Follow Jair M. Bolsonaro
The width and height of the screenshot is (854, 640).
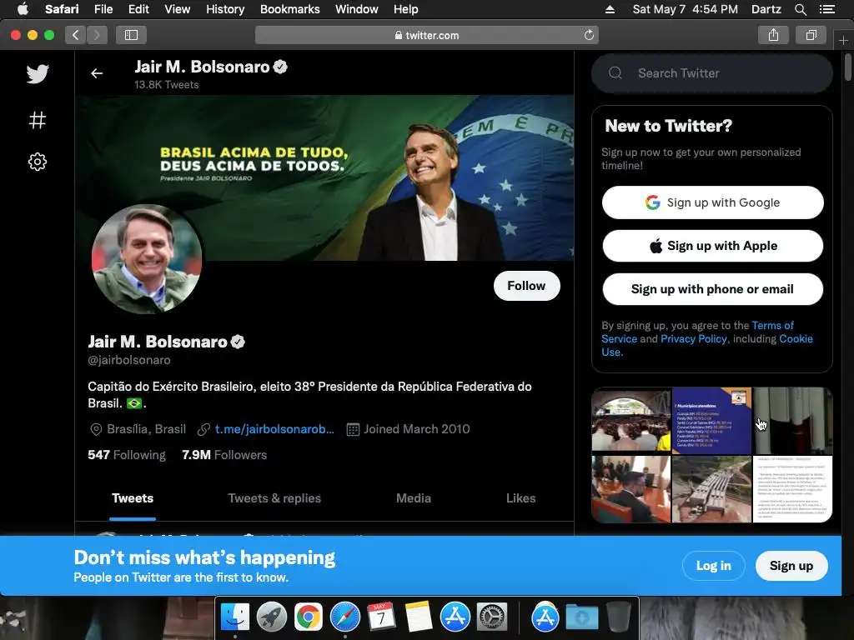(527, 286)
